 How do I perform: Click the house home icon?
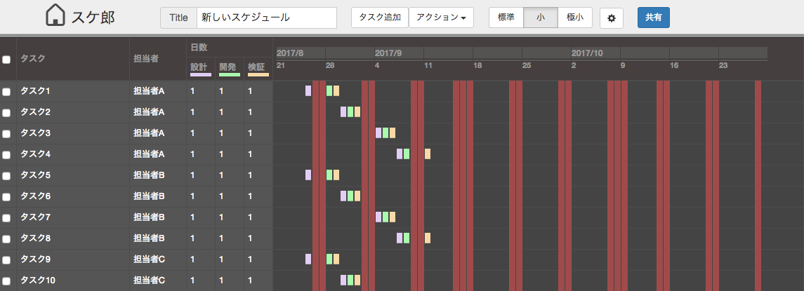[x=54, y=16]
